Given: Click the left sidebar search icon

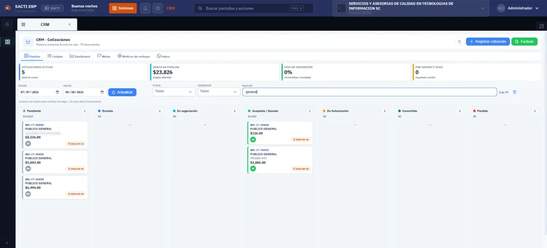Looking at the screenshot, I should point(7,24).
